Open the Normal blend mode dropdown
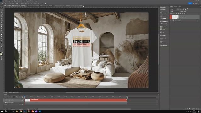 (x=175, y=12)
